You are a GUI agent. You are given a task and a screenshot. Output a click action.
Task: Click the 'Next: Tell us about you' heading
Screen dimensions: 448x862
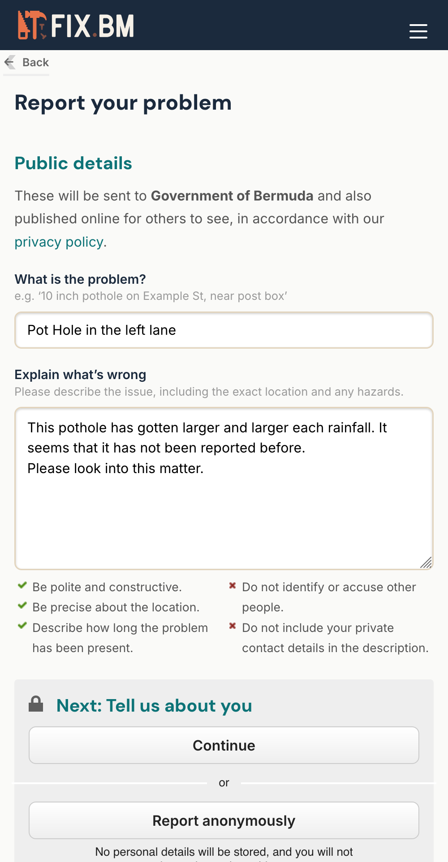click(153, 705)
